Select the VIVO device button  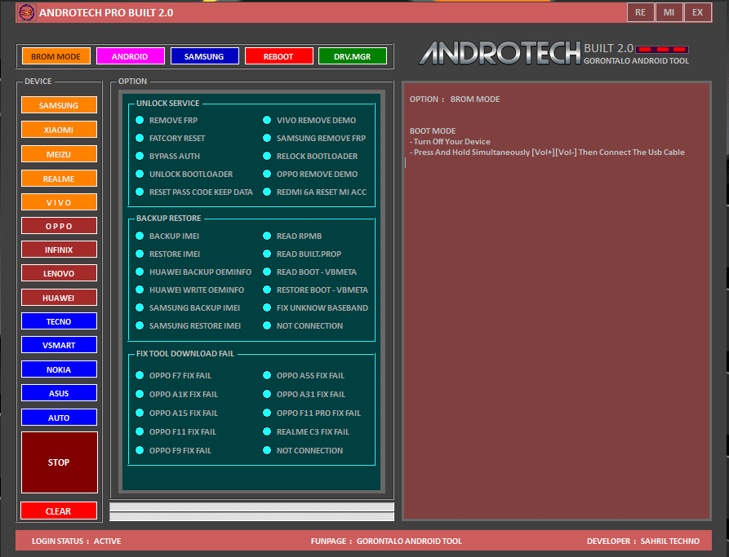point(59,202)
